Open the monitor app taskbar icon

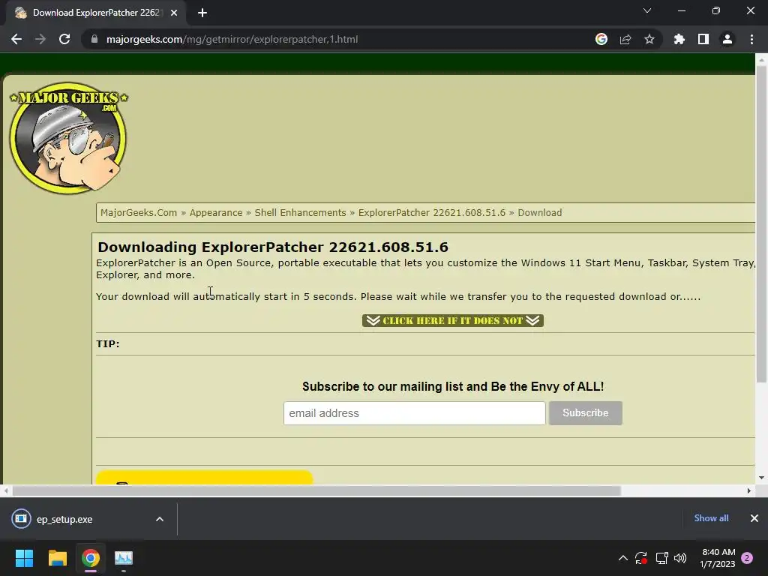(x=124, y=558)
